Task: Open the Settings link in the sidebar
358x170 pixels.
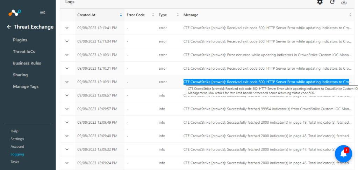Action: (x=17, y=139)
